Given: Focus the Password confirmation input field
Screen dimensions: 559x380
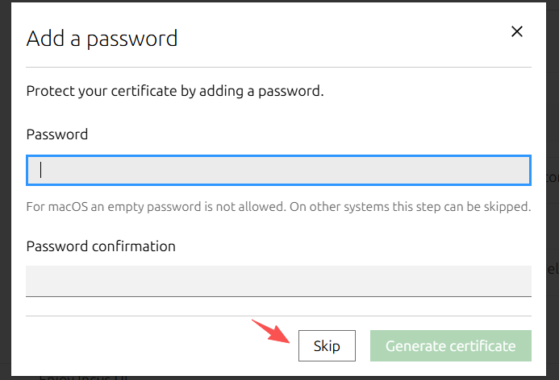Looking at the screenshot, I should [x=278, y=281].
